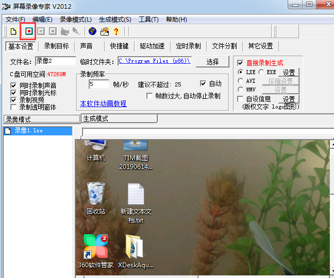Open the 工具(T) menu

(x=148, y=20)
